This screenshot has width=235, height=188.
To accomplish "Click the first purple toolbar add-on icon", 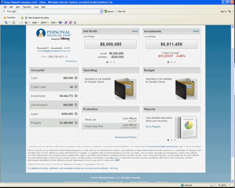I will coord(66,22).
